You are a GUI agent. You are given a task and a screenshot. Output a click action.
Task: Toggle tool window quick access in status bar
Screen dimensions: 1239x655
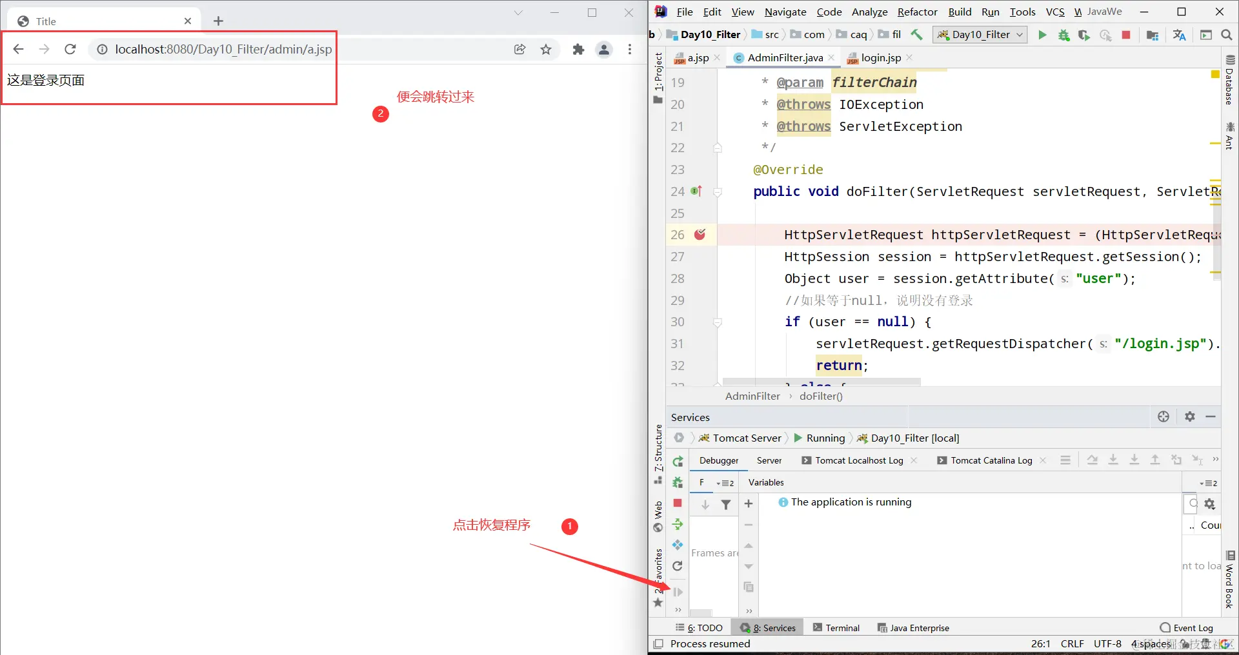[x=658, y=643]
